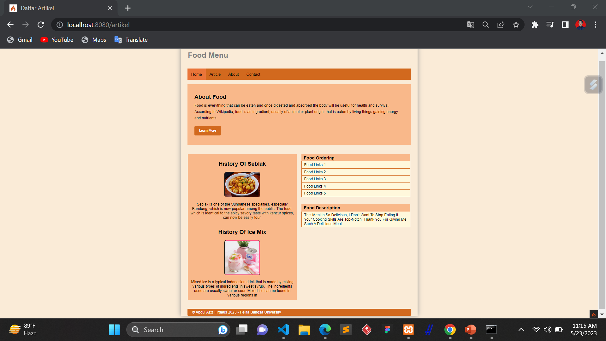Click the Chrome profile avatar

pos(581,25)
